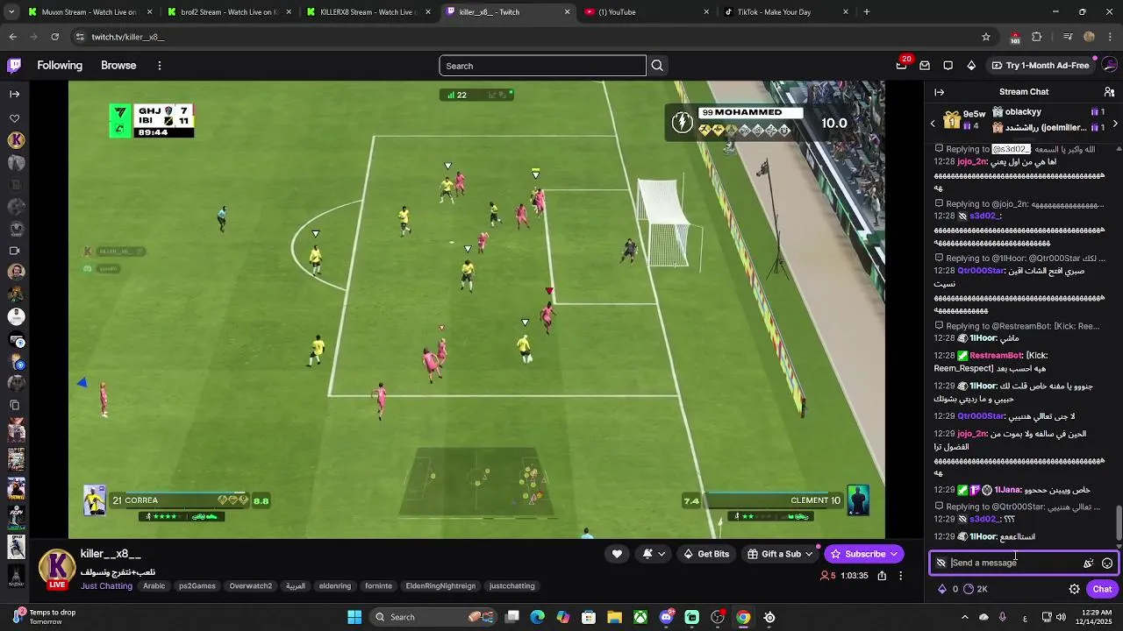The width and height of the screenshot is (1123, 631).
Task: Toggle chat identity hidden-eye icon
Action: point(941,564)
